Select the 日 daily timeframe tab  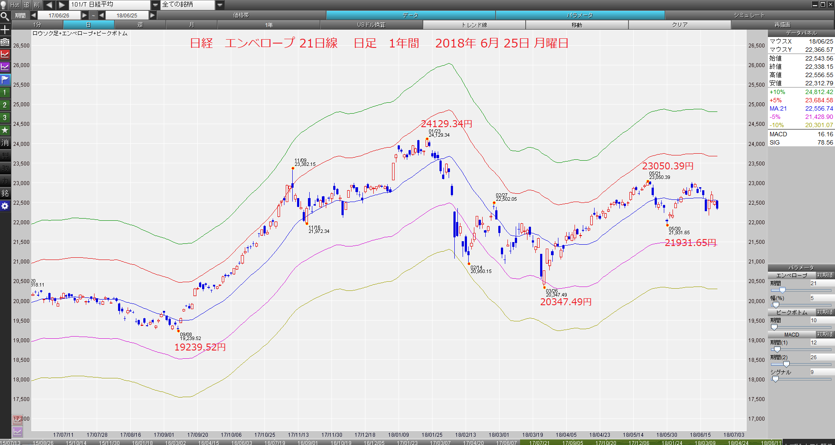point(88,25)
